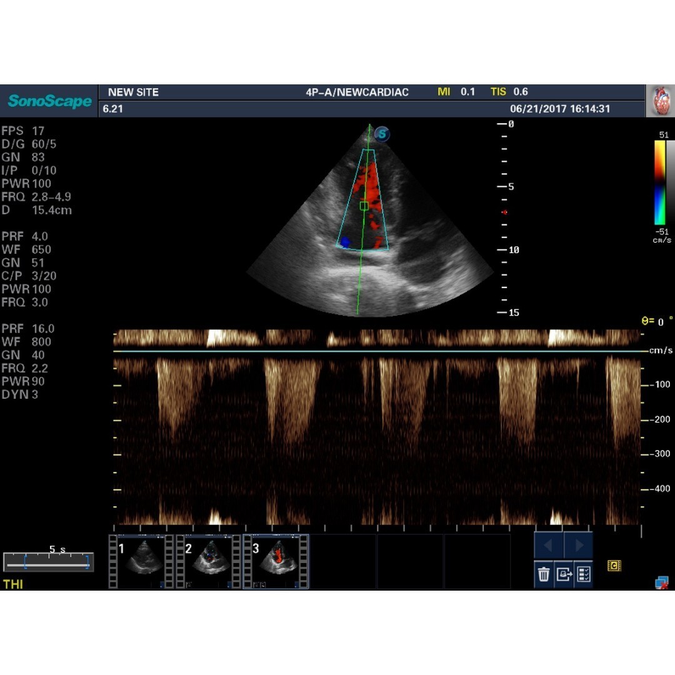Click the right blue bracket cine marker
The height and width of the screenshot is (675, 675).
(x=87, y=562)
